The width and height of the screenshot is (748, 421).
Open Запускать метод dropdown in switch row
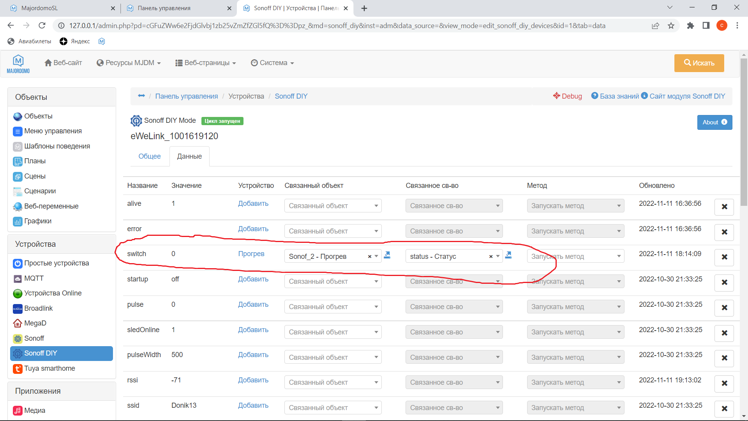[x=575, y=256]
